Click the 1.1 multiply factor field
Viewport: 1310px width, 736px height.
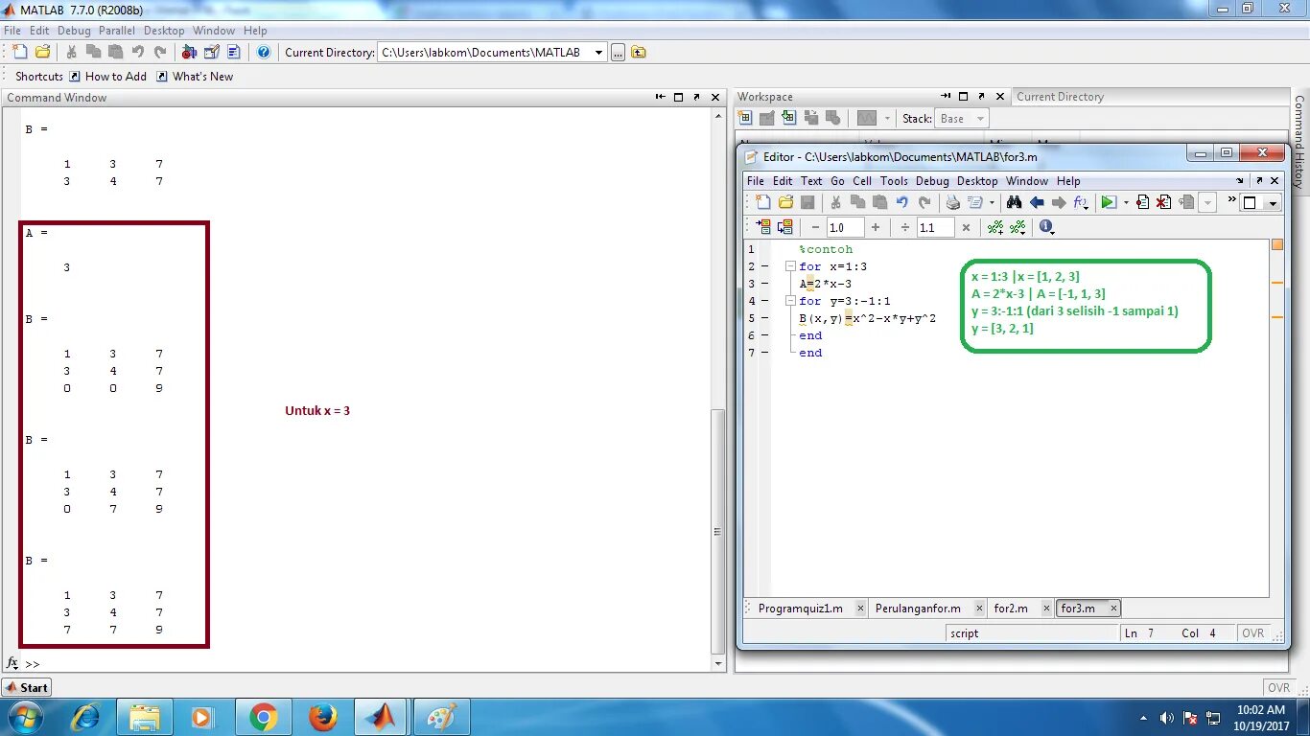[935, 227]
